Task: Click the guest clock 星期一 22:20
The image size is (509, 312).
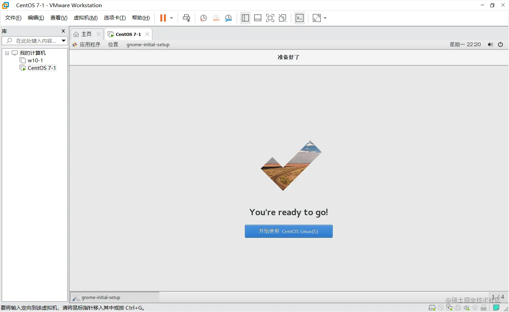Action: (465, 44)
